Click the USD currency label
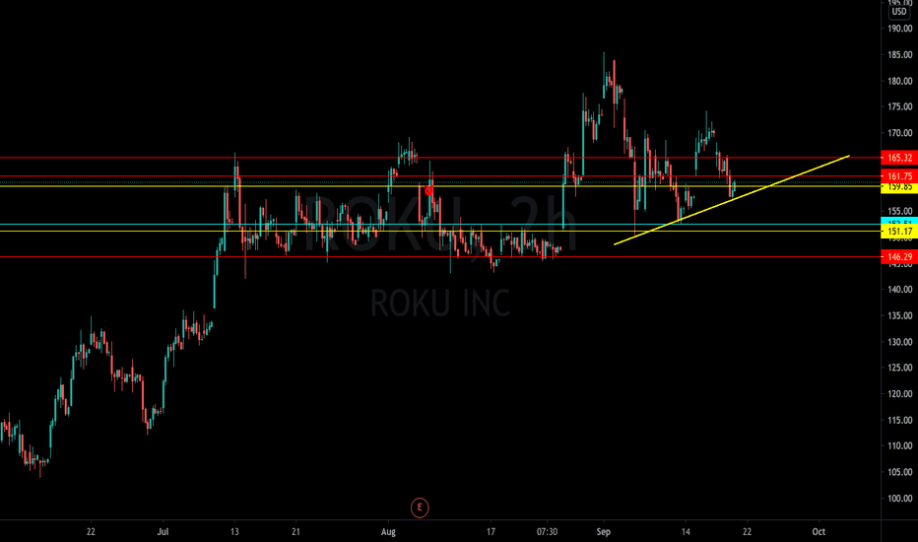This screenshot has width=918, height=542. pyautogui.click(x=899, y=12)
